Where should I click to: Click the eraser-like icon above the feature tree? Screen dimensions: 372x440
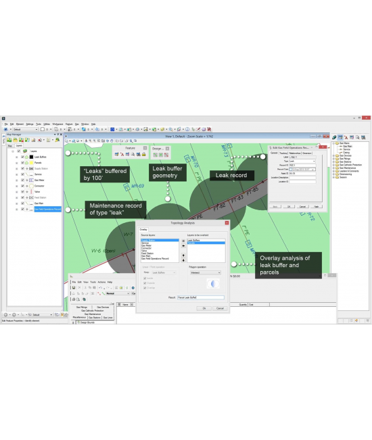(334, 137)
